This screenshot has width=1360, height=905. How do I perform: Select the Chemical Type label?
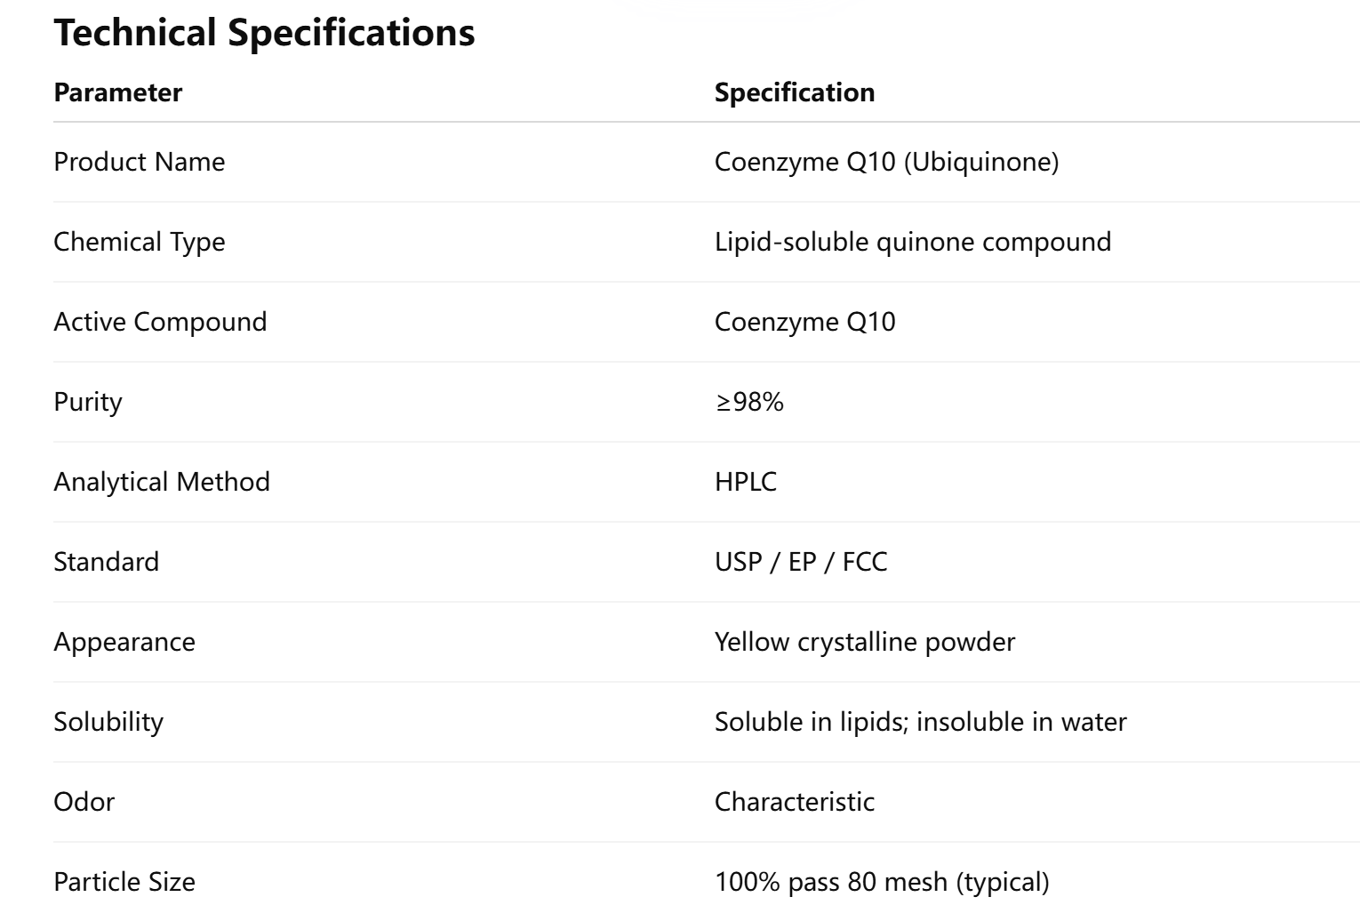click(139, 242)
